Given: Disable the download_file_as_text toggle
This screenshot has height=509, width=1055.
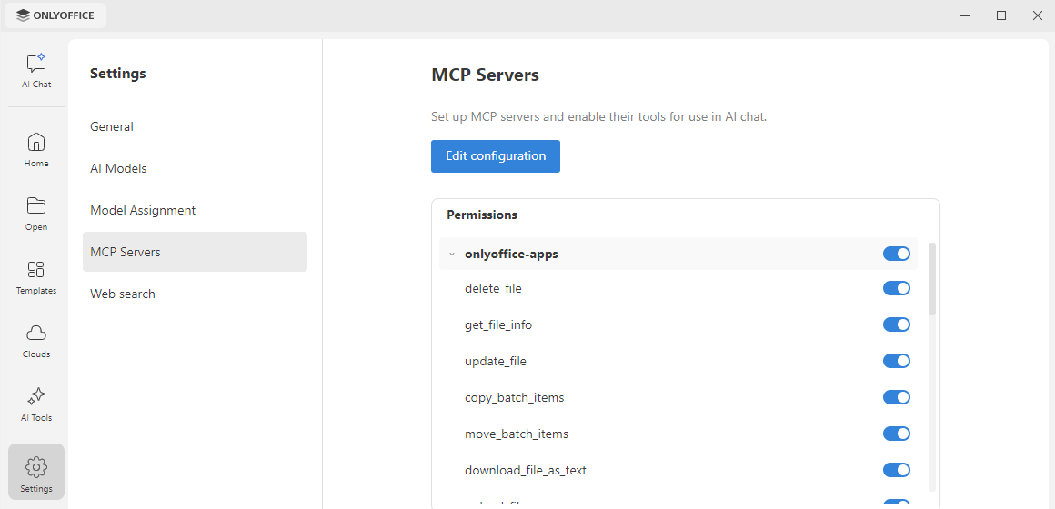Looking at the screenshot, I should tap(896, 470).
